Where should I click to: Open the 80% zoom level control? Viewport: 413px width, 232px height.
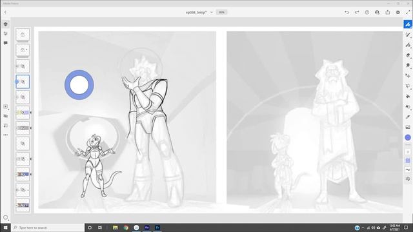point(221,12)
